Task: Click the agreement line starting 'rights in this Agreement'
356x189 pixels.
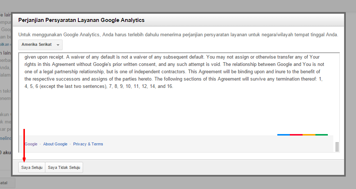Action: (174, 64)
